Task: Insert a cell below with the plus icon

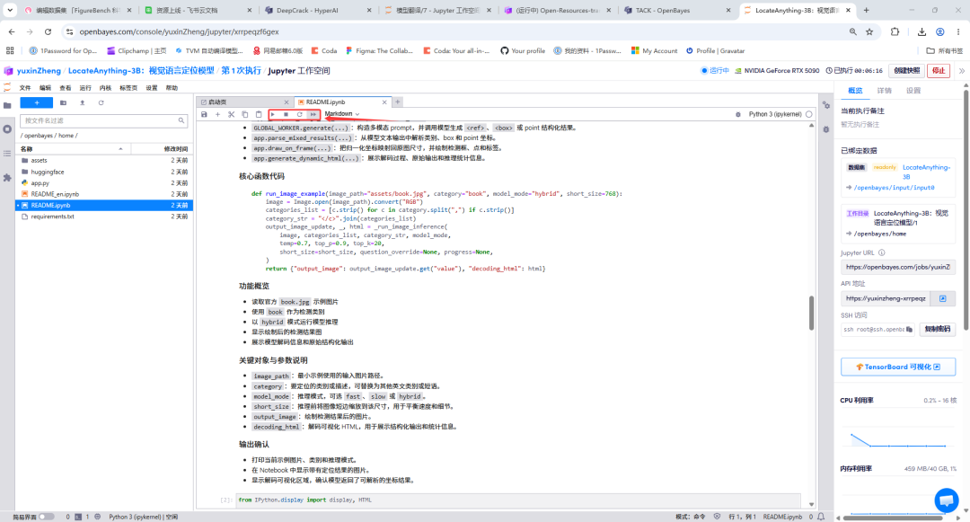Action: point(217,114)
